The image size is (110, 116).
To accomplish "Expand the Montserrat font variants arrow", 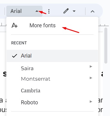I will point(91,78).
